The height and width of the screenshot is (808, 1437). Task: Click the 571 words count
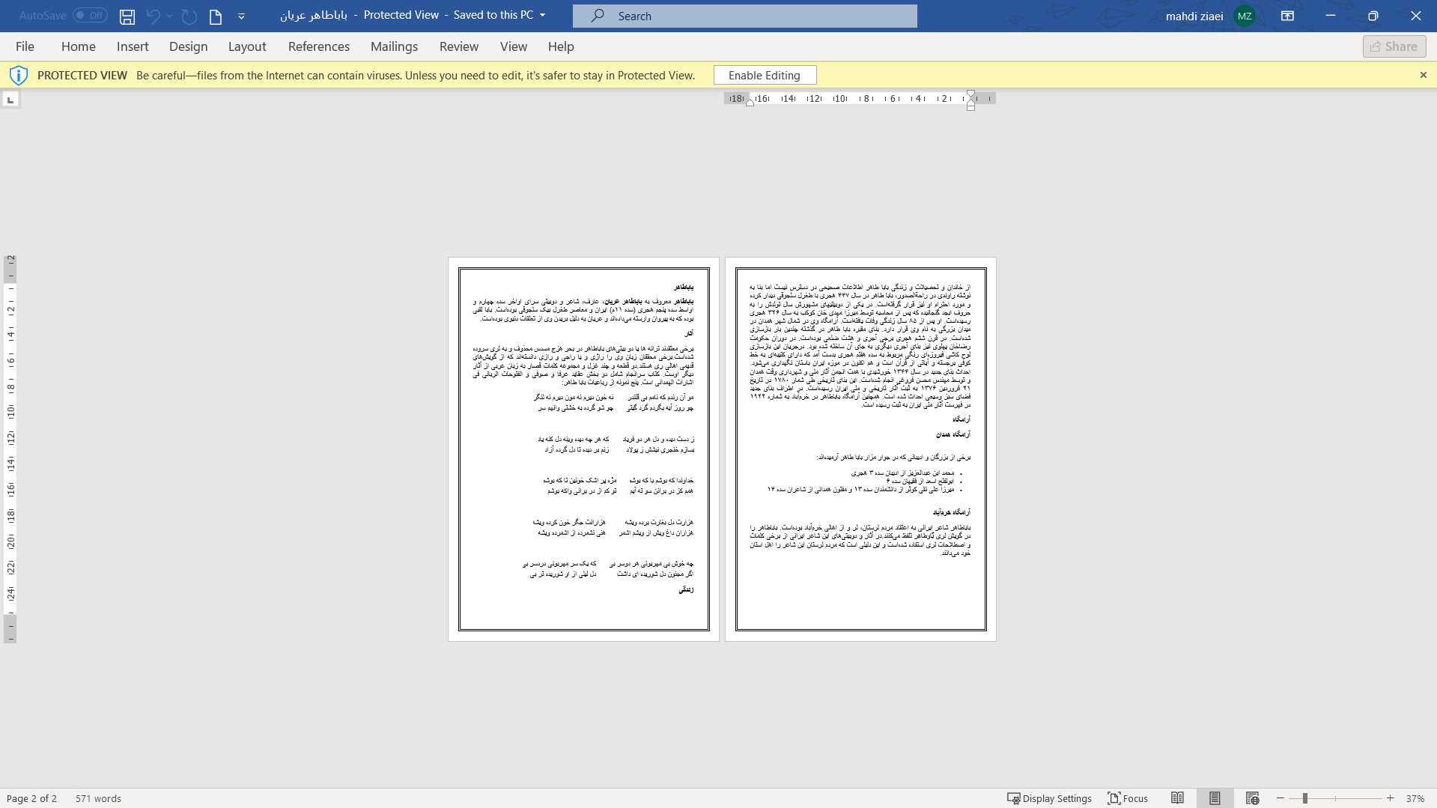98,798
